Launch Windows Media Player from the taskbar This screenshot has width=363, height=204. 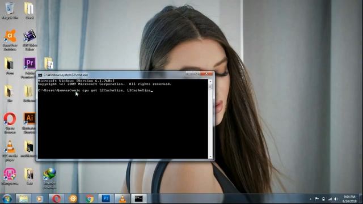pos(40,199)
